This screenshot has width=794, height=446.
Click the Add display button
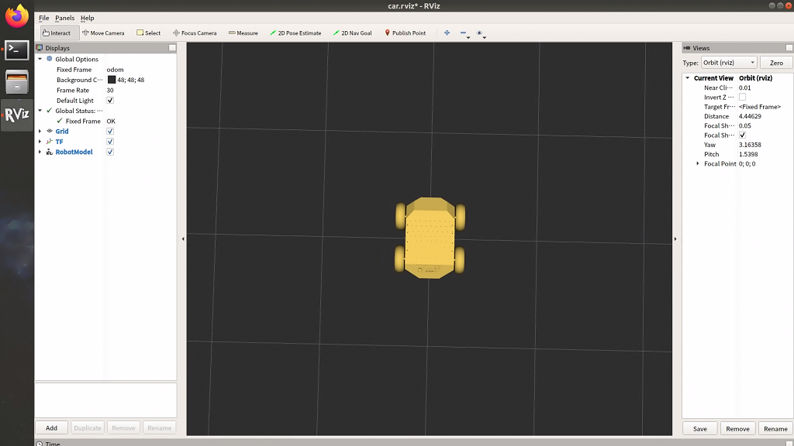pyautogui.click(x=51, y=427)
